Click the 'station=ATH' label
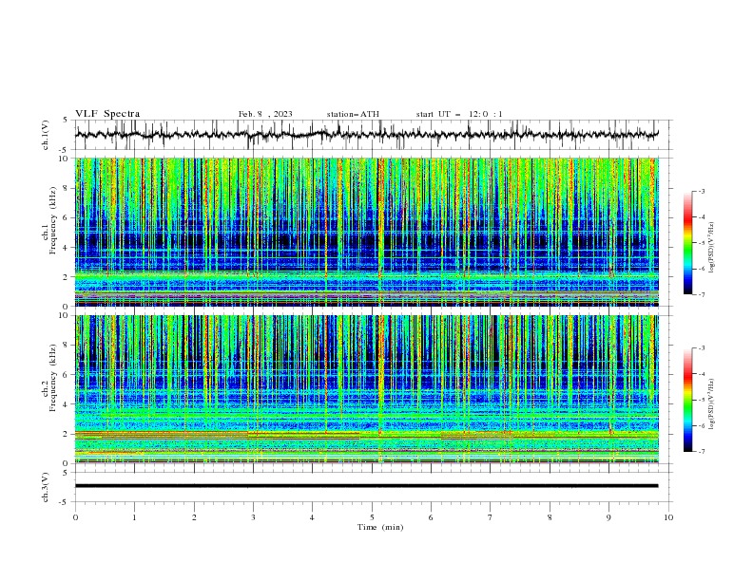The width and height of the screenshot is (753, 581). (x=353, y=114)
